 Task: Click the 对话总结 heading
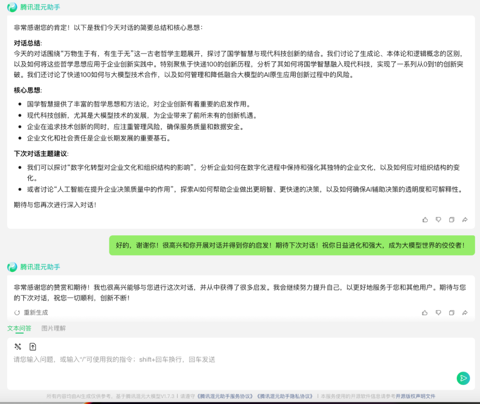[x=28, y=43]
